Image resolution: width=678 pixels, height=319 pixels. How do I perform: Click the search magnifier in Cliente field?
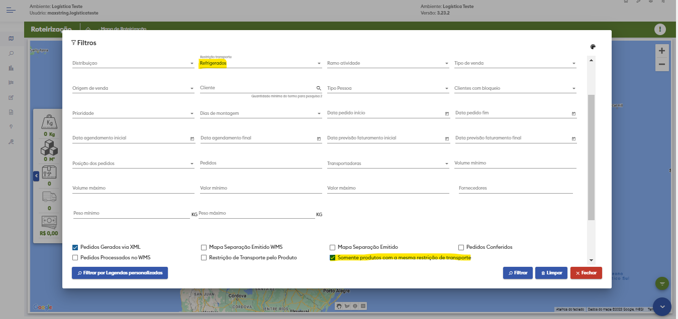(x=319, y=88)
